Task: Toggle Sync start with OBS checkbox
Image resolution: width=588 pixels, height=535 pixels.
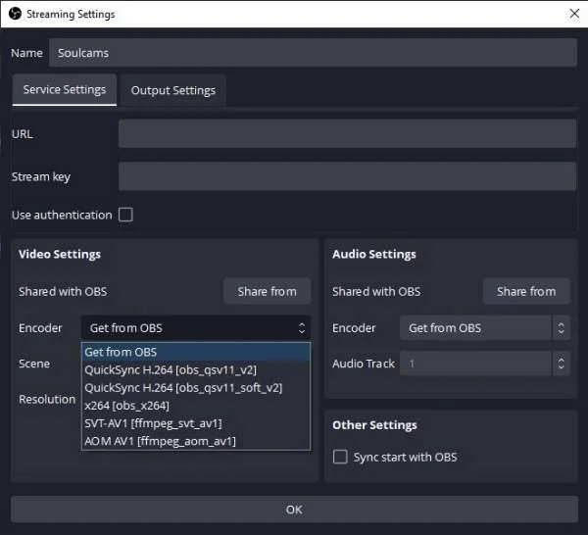Action: [340, 457]
